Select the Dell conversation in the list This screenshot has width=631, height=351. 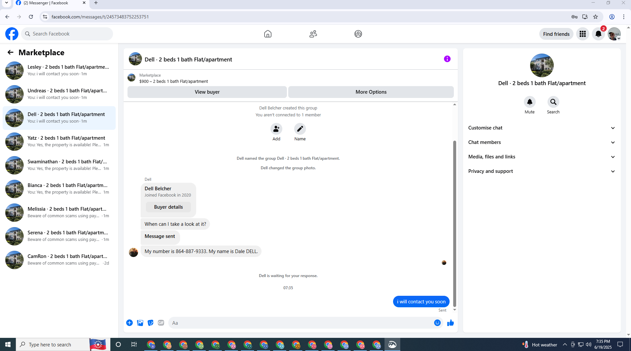coord(59,118)
